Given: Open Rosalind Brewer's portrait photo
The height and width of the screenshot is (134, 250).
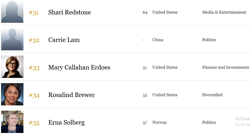Looking at the screenshot, I should (x=12, y=94).
